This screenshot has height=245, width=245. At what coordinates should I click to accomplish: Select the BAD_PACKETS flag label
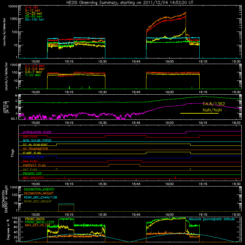pyautogui.click(x=33, y=178)
